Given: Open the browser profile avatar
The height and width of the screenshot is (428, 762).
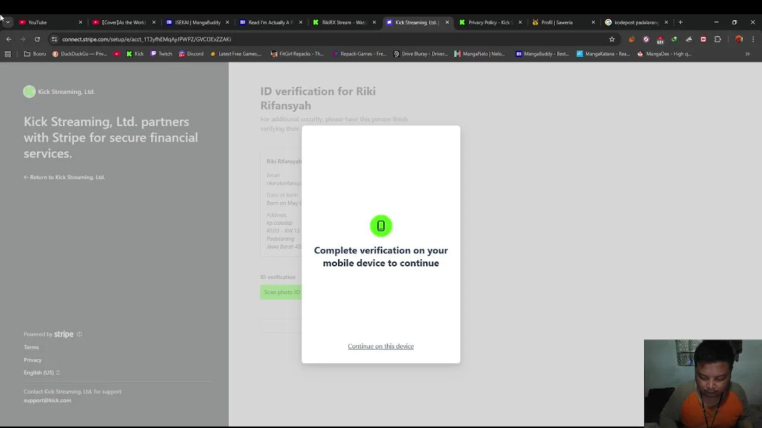Looking at the screenshot, I should pos(739,39).
